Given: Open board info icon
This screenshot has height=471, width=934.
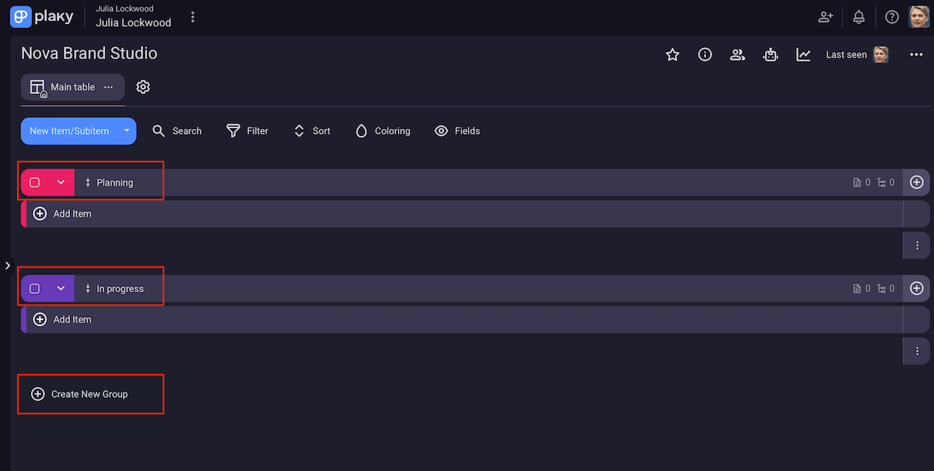Looking at the screenshot, I should point(705,54).
